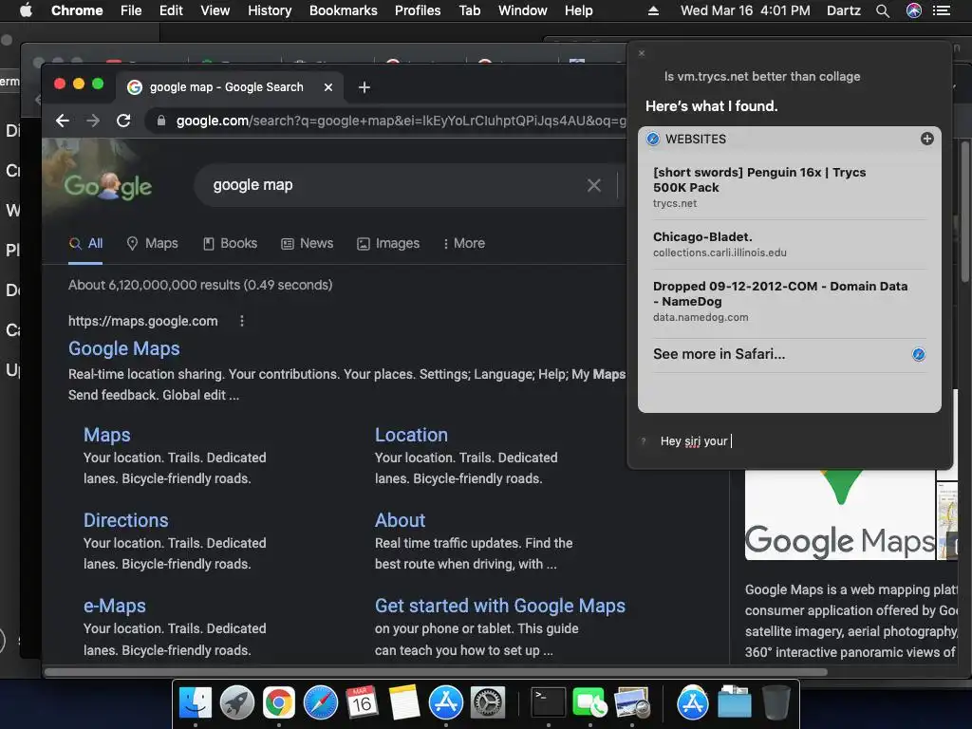
Task: Open the Window menu
Action: (x=523, y=10)
